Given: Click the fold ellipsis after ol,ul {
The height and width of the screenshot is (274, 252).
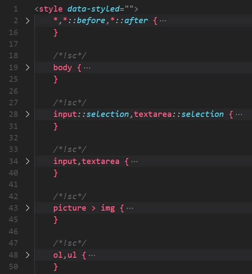Looking at the screenshot, I should point(92,255).
